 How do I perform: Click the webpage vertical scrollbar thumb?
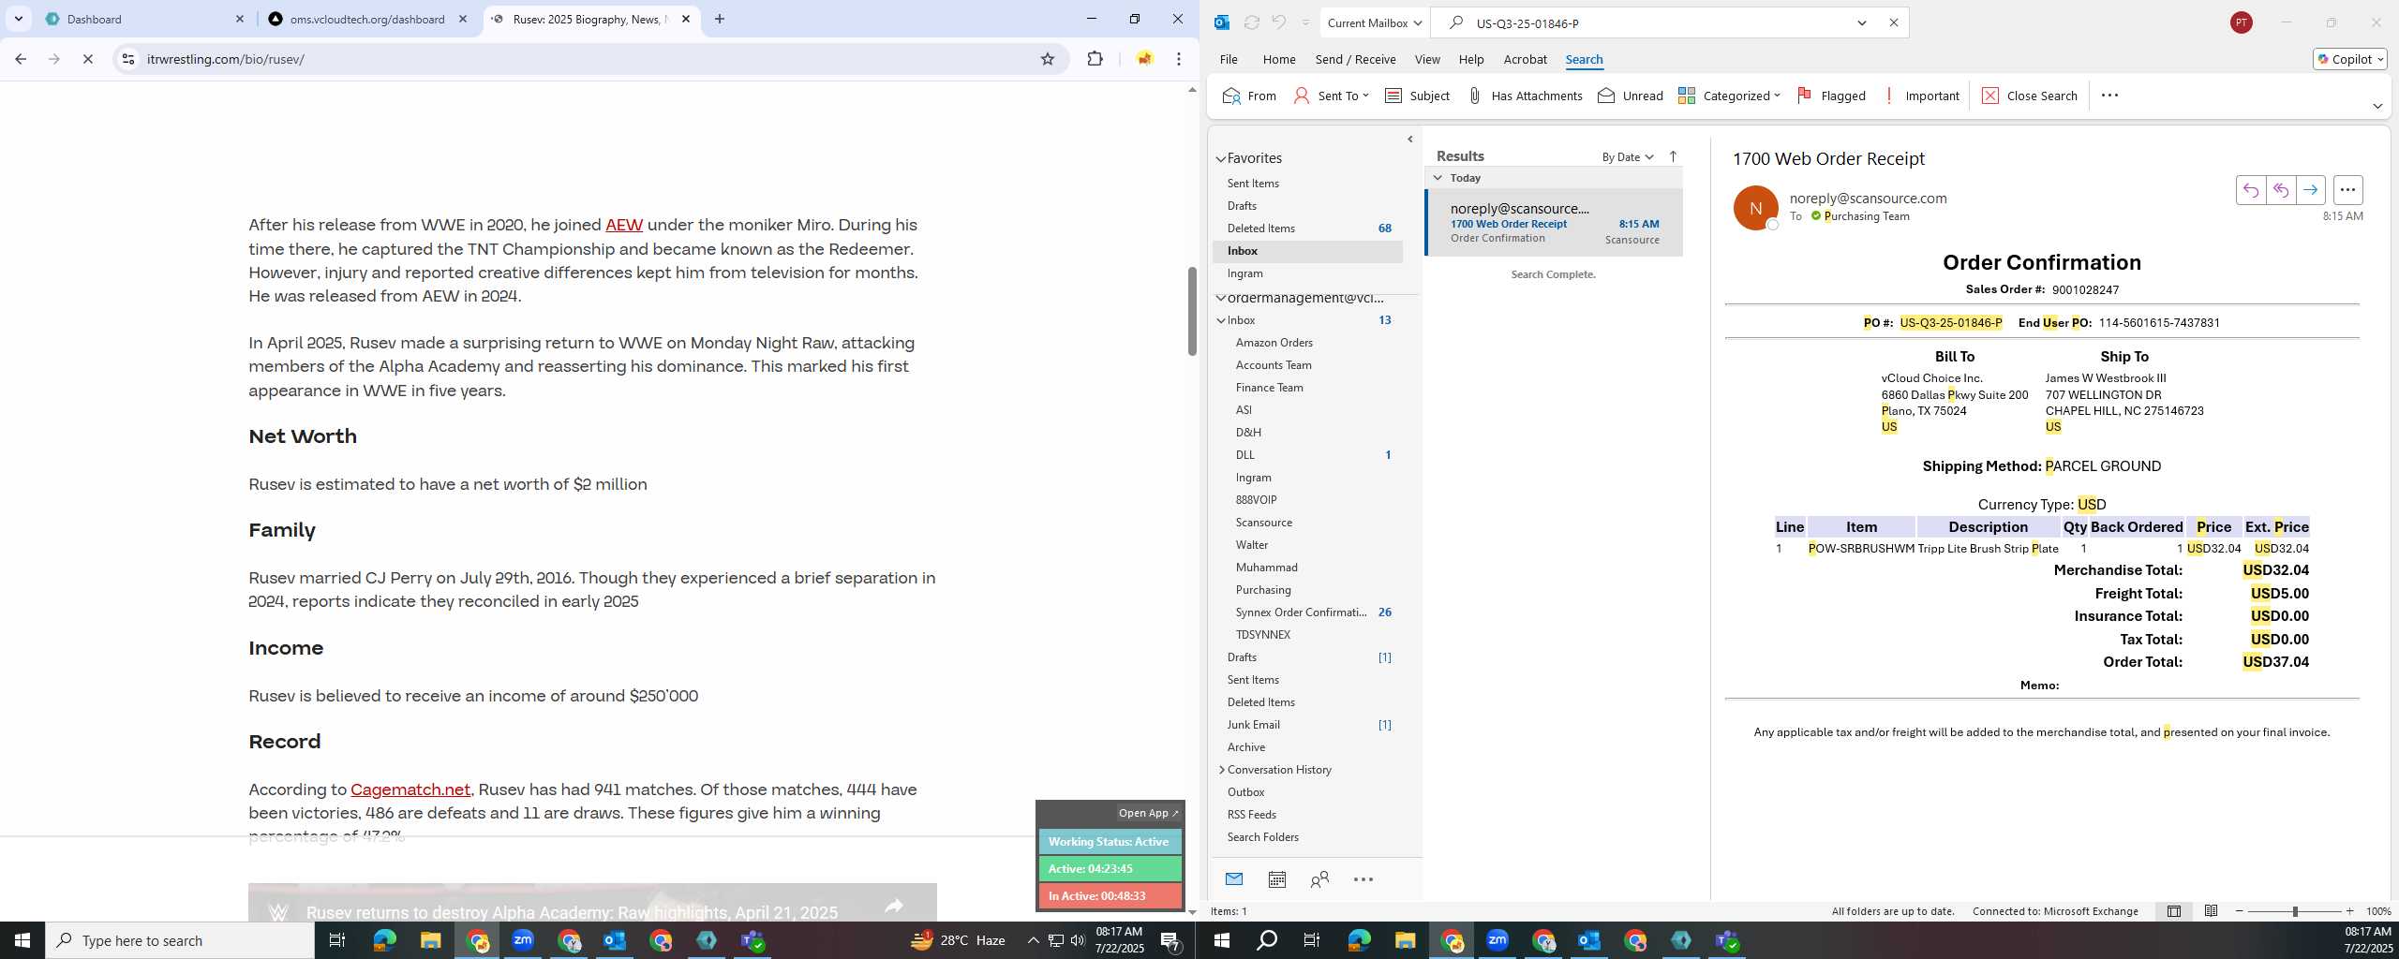tap(1192, 311)
